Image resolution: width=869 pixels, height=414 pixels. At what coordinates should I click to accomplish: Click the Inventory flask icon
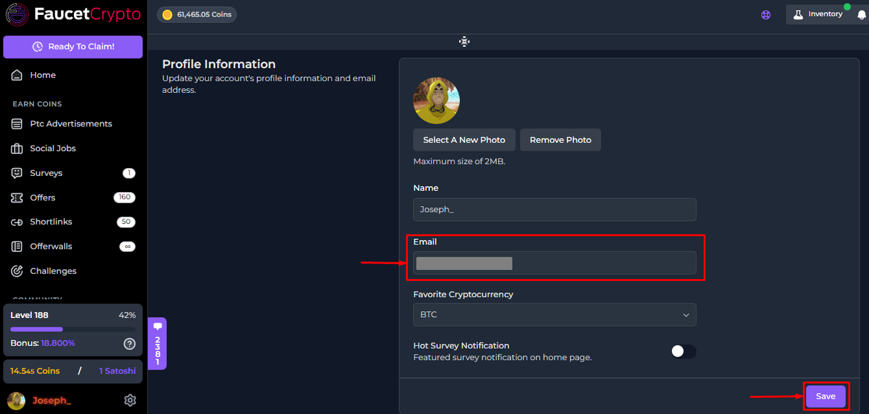pyautogui.click(x=798, y=14)
